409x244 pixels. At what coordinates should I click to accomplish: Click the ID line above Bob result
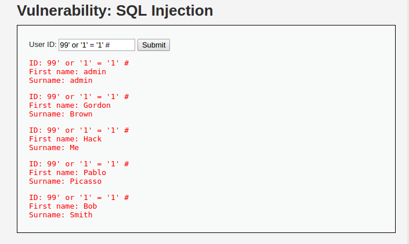79,198
